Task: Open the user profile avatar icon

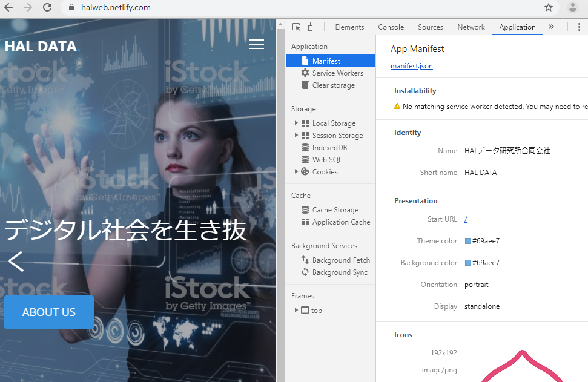Action: click(573, 7)
